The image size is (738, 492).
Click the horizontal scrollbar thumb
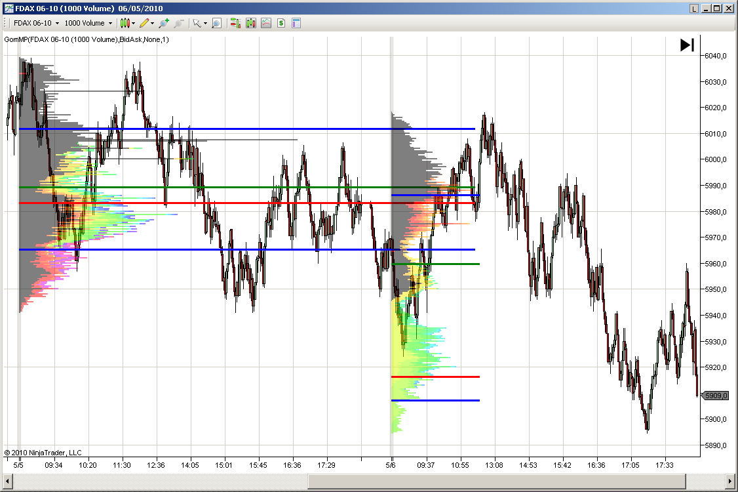pos(497,481)
